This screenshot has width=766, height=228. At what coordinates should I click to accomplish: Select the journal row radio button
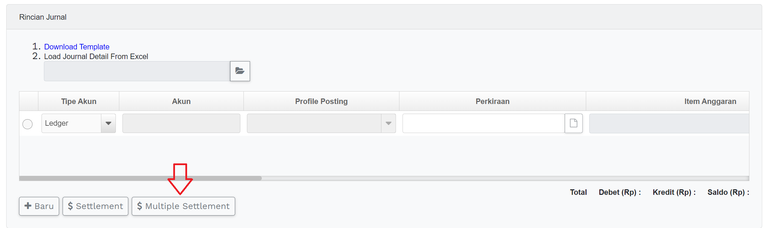point(28,124)
